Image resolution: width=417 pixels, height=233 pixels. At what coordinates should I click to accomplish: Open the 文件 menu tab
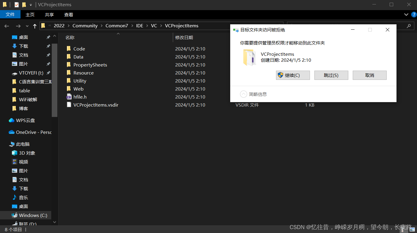point(10,14)
